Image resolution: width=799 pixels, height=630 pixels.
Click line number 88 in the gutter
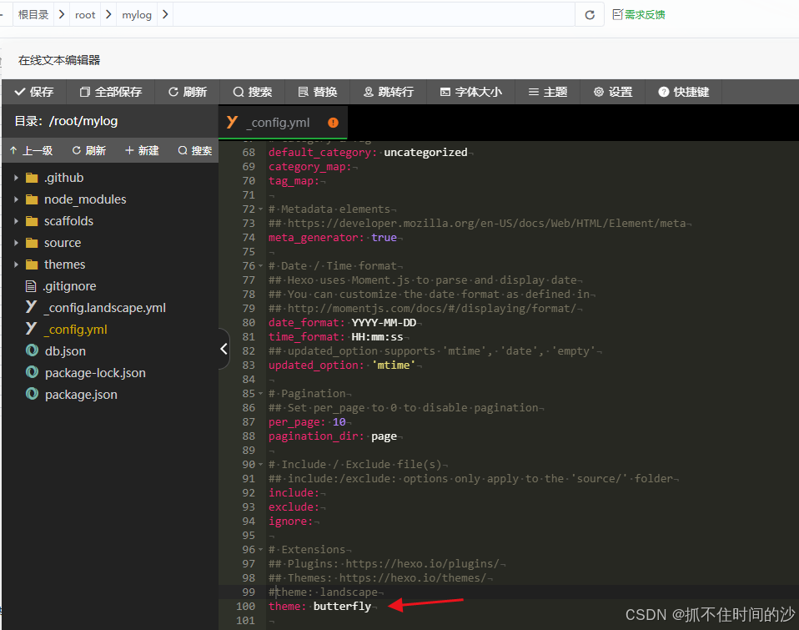click(x=249, y=436)
